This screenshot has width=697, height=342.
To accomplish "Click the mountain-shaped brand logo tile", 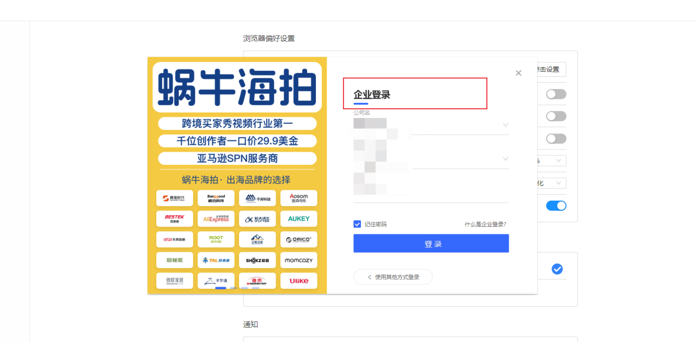I will 258,239.
